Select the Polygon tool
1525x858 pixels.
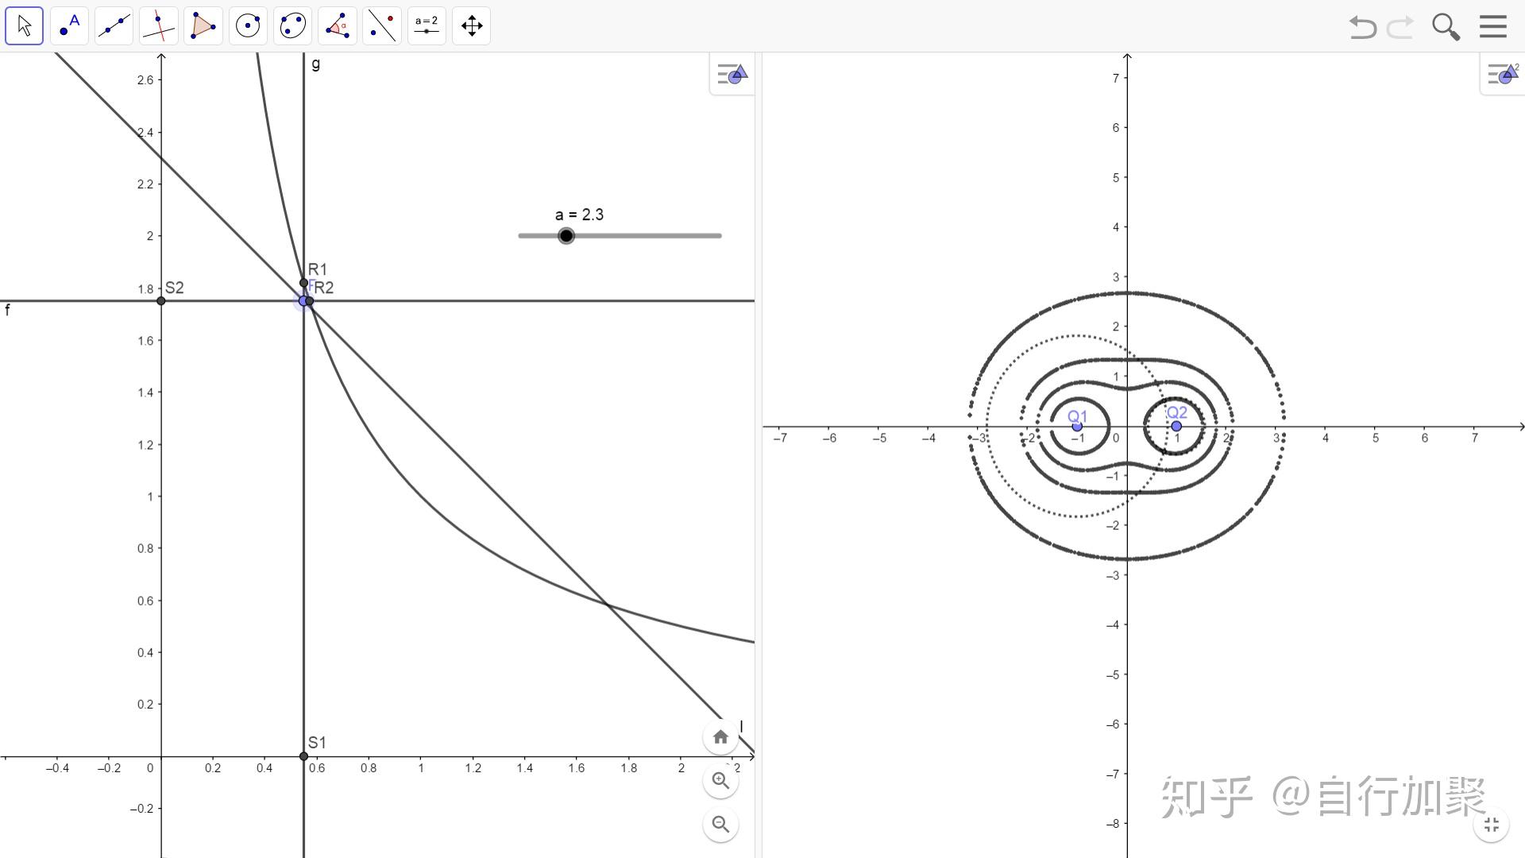[203, 26]
